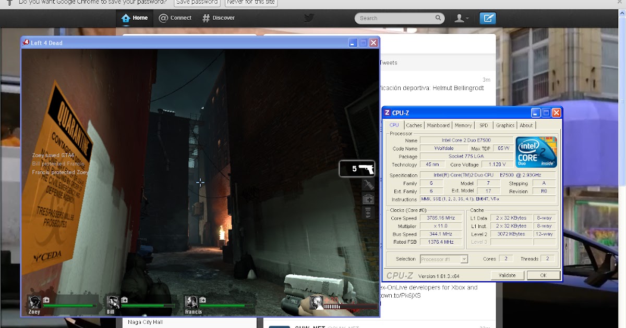The image size is (626, 328).
Task: Click the Instructions field listing MMX, SSE
Action: (488, 199)
